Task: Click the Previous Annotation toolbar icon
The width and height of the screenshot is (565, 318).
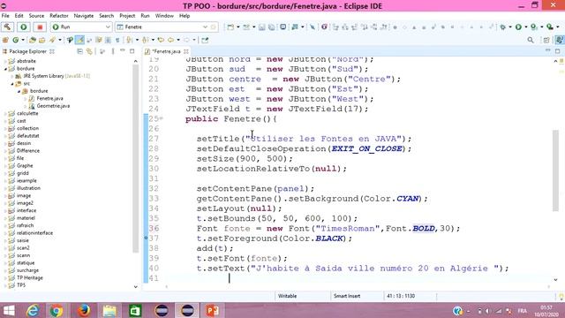Action: 145,40
